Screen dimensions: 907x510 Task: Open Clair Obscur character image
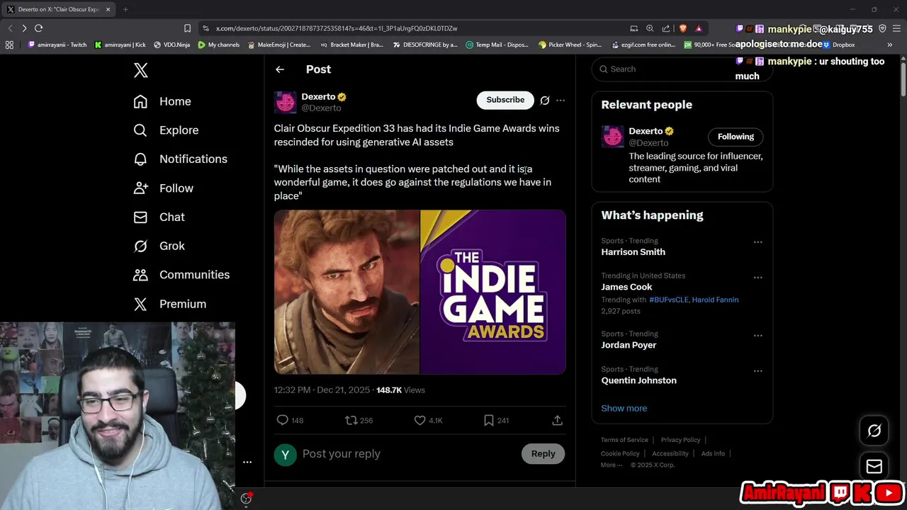347,292
